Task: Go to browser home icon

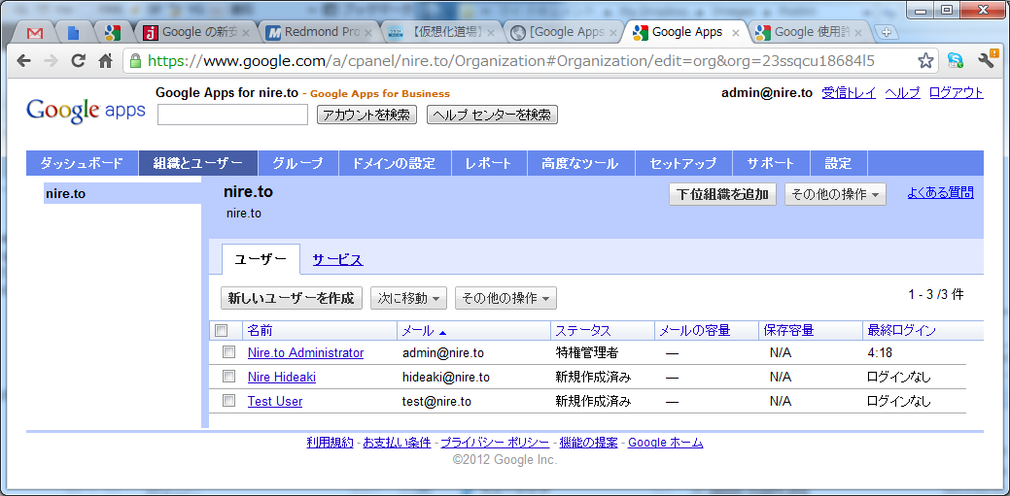Action: pyautogui.click(x=105, y=61)
